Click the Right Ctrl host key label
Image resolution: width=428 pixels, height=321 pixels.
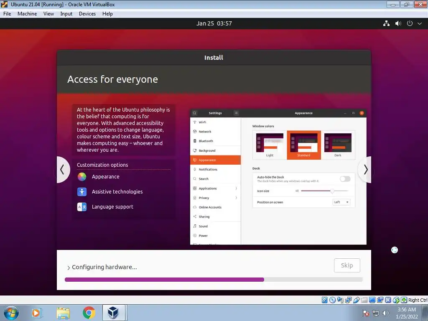tap(418, 300)
